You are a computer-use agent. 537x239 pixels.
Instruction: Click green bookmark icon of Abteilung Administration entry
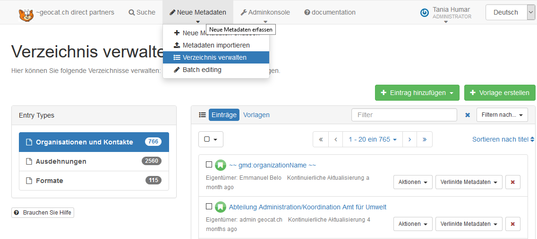[x=221, y=207]
